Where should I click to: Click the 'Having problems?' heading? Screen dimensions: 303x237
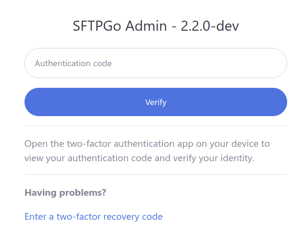[65, 193]
